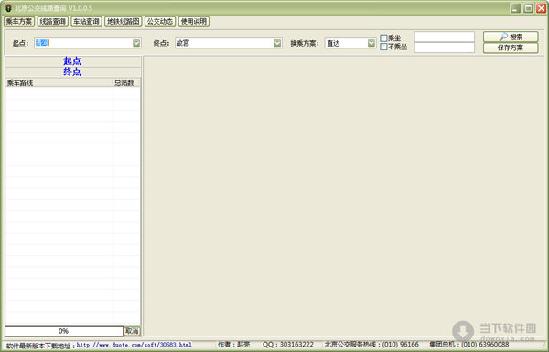Click the blue 起点 heading
The height and width of the screenshot is (352, 549).
click(x=72, y=61)
